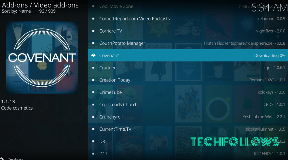The image size is (288, 160).
Task: Click the dicoka@ukr.net - 1.0.5 label
Action: click(x=265, y=129)
